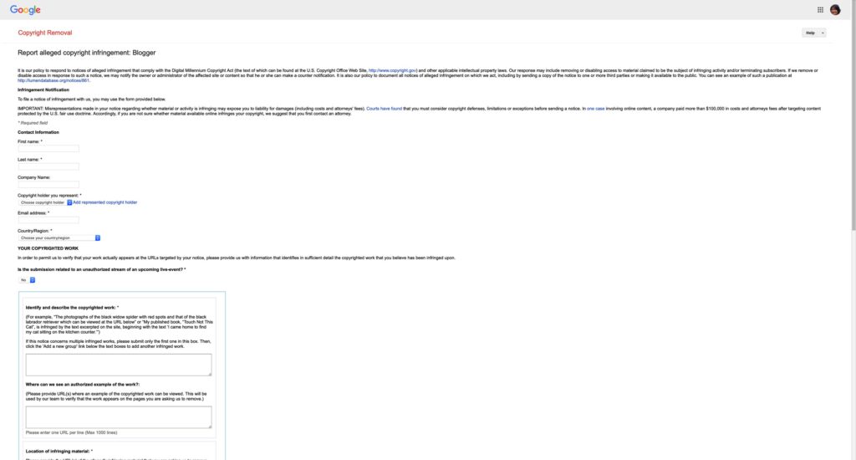The image size is (856, 460).
Task: Open the live-event No dropdown
Action: click(x=27, y=280)
